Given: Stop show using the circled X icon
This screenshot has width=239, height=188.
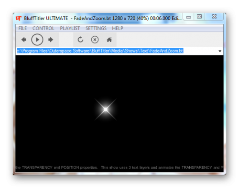Looking at the screenshot, I should click(95, 40).
